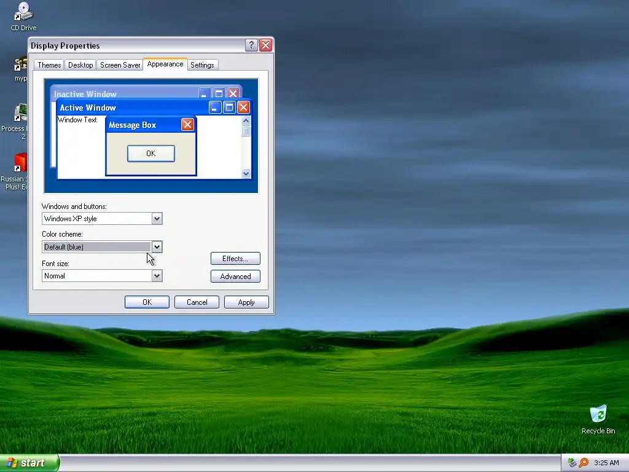Expand the Font size dropdown
629x472 pixels.
click(x=157, y=276)
